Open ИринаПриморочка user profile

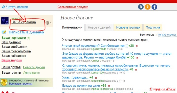coord(102,89)
